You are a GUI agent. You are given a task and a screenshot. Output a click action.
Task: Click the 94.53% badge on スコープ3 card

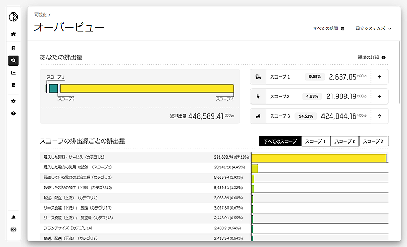click(x=306, y=116)
